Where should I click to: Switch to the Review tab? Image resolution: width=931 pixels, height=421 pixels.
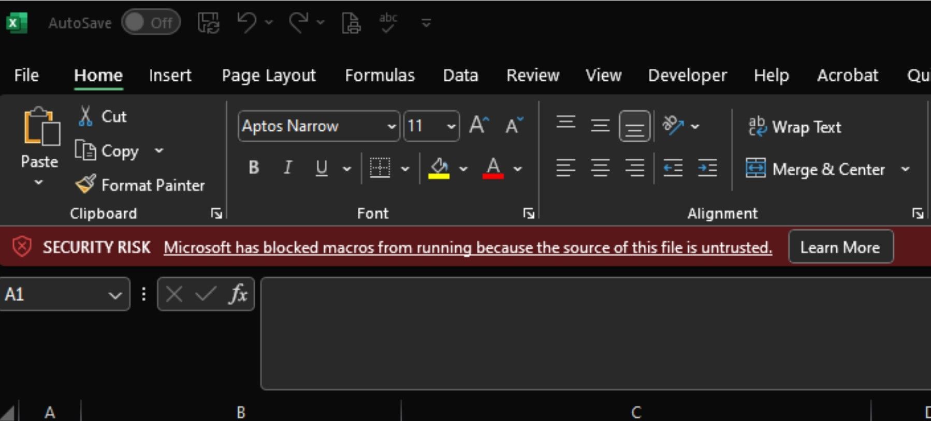(533, 76)
